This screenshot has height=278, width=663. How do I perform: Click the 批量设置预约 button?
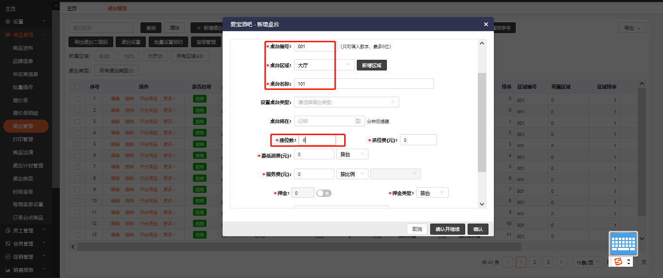point(168,42)
